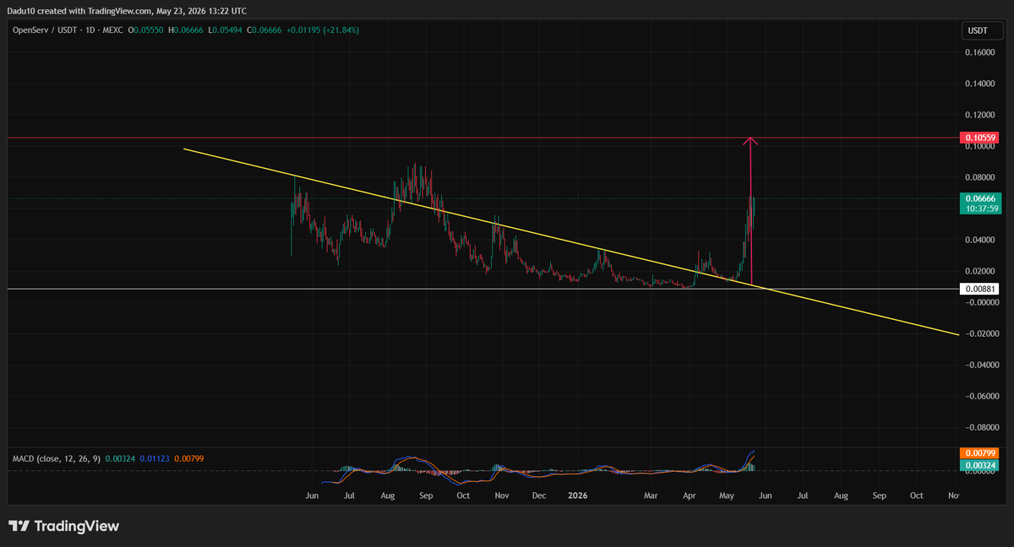Image resolution: width=1014 pixels, height=547 pixels.
Task: Click the Mar label on time axis
Action: click(651, 496)
